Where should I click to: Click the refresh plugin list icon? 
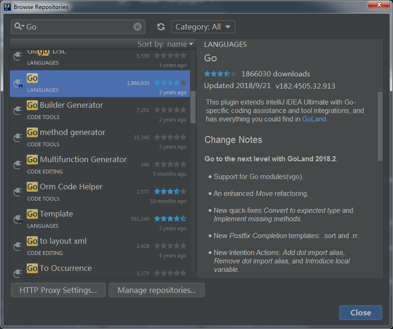click(x=160, y=27)
